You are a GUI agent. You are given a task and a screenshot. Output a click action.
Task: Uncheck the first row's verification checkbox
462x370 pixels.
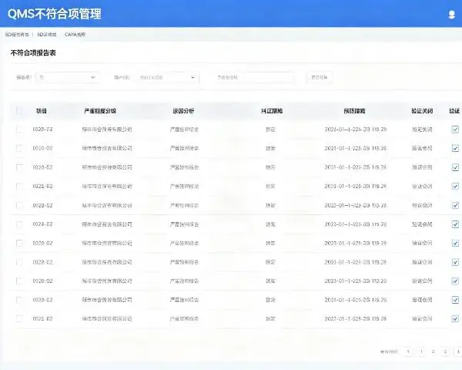(x=455, y=129)
